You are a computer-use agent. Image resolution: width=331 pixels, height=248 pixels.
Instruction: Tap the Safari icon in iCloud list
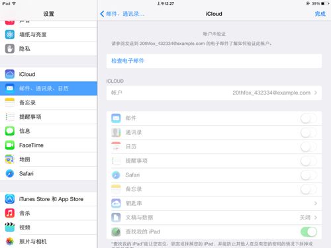point(116,175)
